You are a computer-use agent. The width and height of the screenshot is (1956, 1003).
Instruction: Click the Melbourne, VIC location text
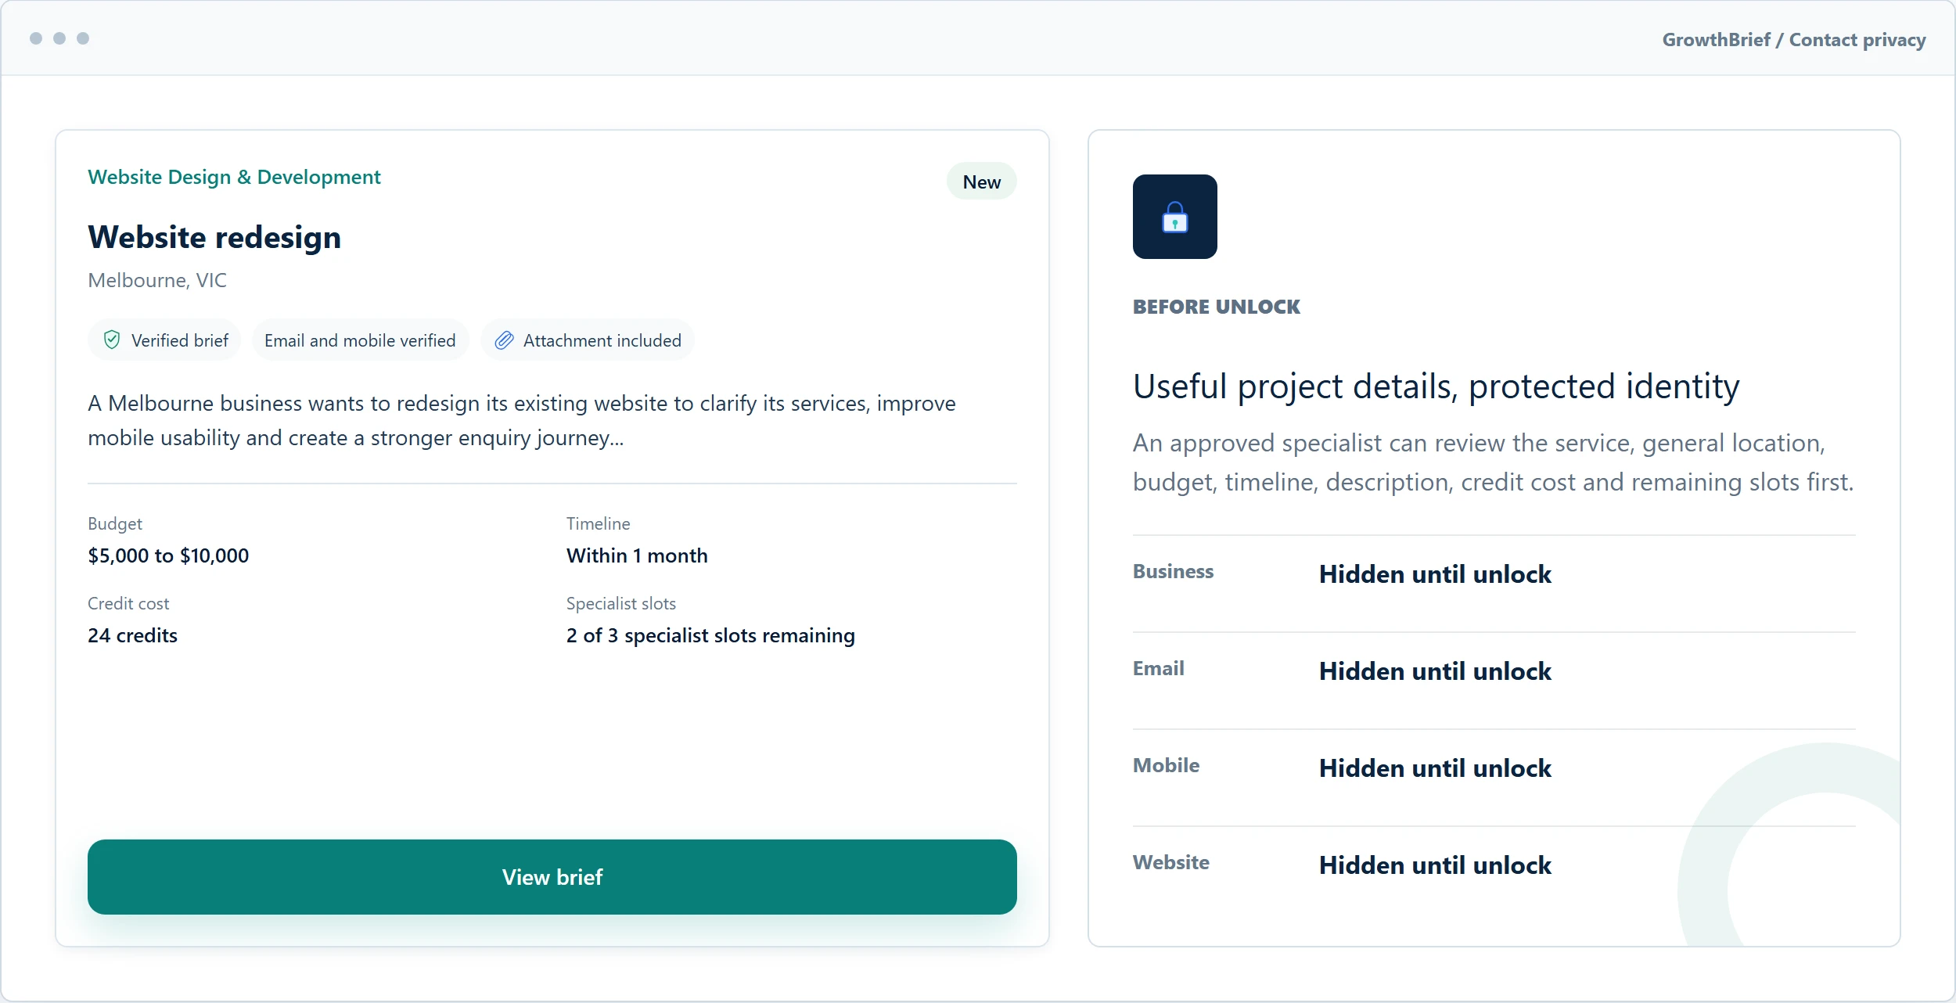[157, 280]
